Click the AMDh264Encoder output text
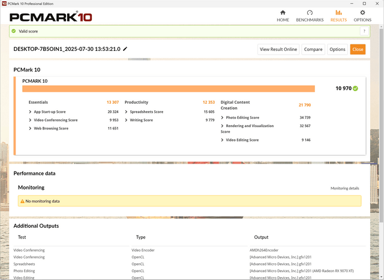This screenshot has height=280, width=384. click(x=264, y=250)
